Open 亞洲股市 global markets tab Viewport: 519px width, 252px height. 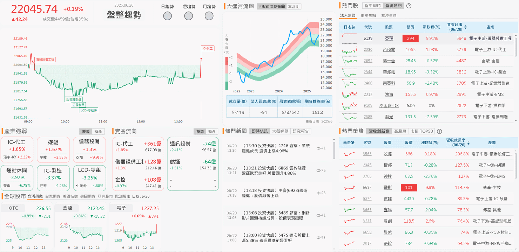point(105,196)
